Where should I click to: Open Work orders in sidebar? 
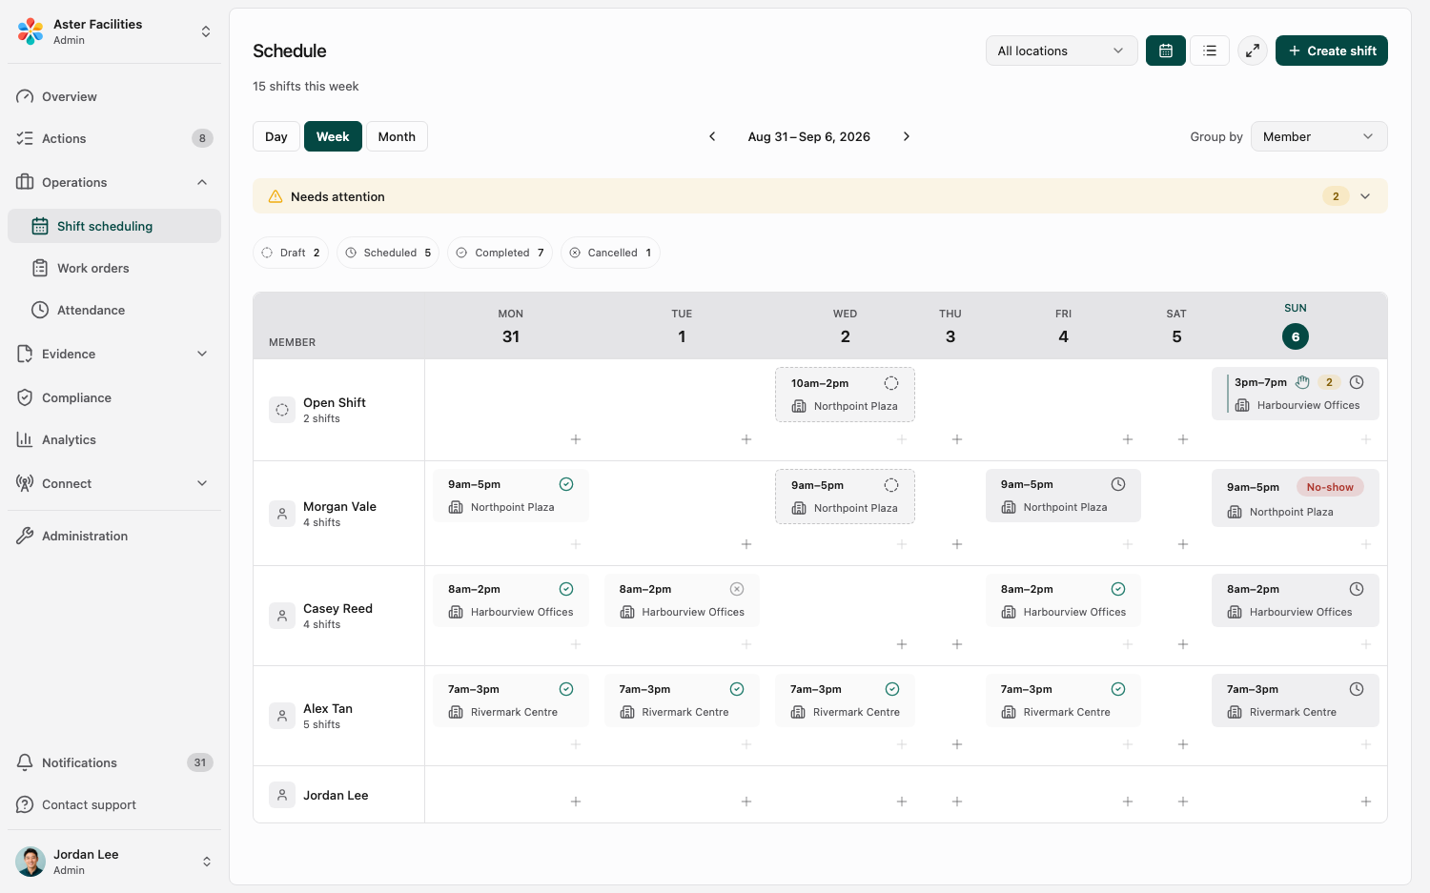114,268
